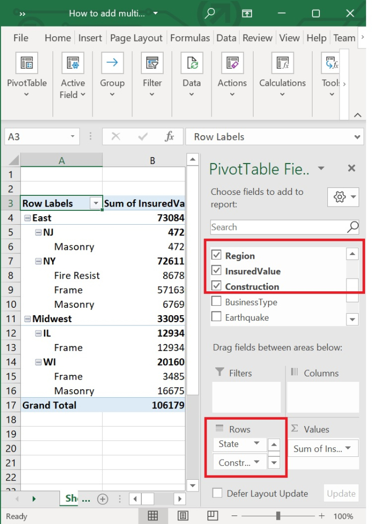The width and height of the screenshot is (372, 524).
Task: Toggle the Defer Layout Update checkbox
Action: pos(217,493)
